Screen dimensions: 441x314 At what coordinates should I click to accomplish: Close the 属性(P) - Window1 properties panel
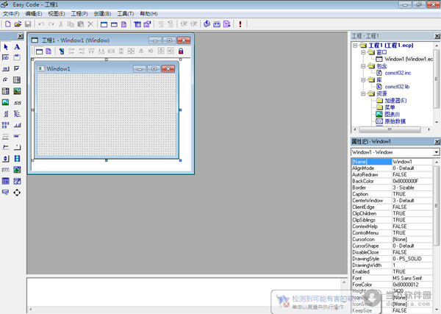[x=437, y=141]
